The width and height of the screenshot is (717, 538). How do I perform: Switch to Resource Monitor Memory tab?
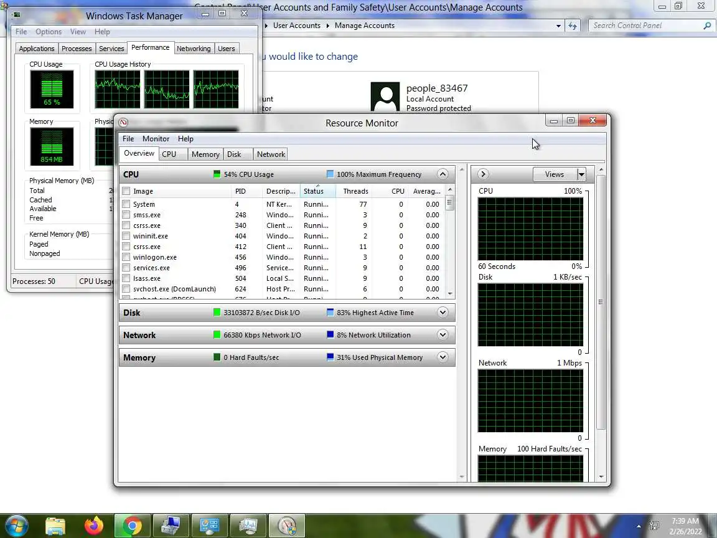(x=206, y=154)
